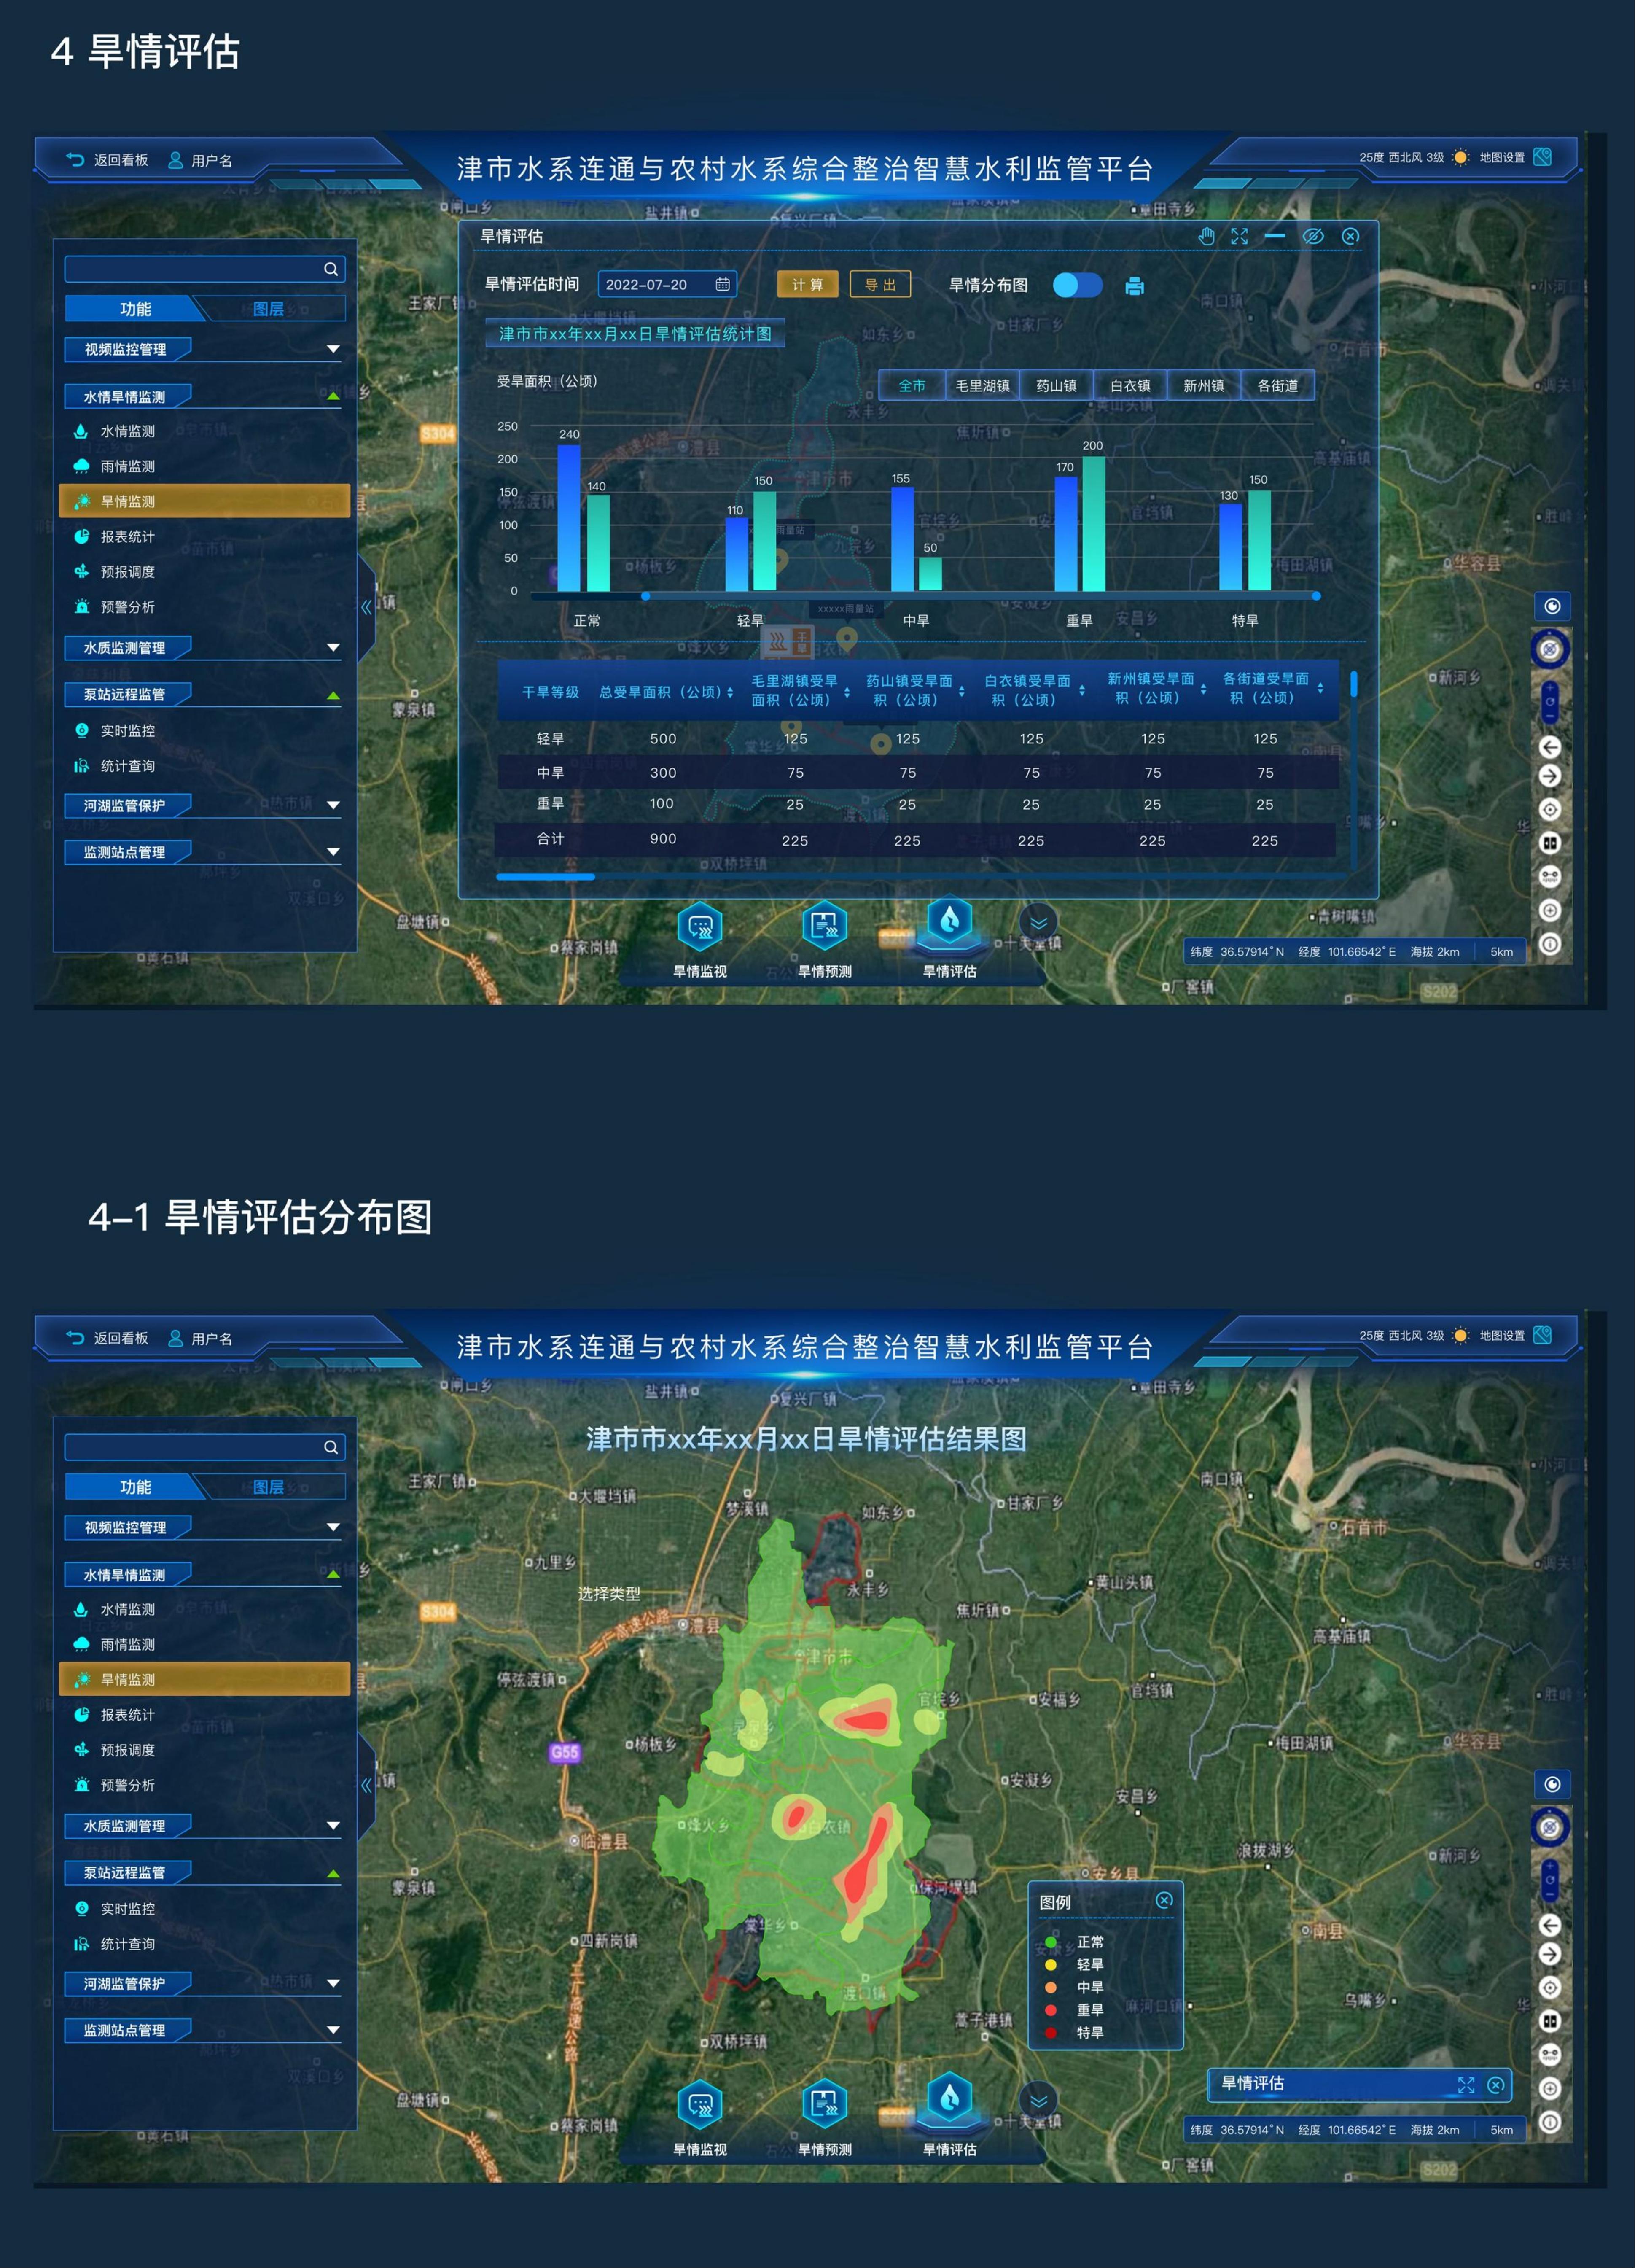Click the distance measure icon in upper map toolbar
The image size is (1635, 2268).
click(1549, 876)
